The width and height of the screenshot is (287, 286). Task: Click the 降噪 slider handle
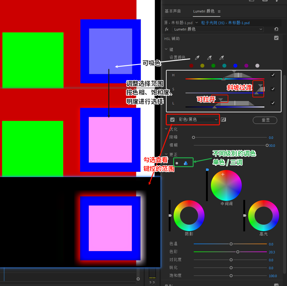coord(193,137)
